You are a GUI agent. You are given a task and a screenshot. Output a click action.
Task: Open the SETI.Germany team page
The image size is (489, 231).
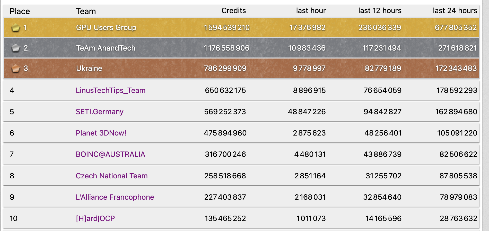pos(99,112)
